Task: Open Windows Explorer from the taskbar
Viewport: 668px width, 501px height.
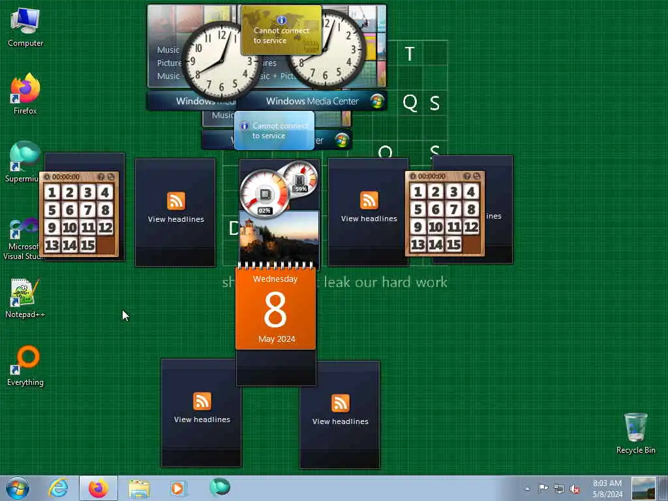Action: tap(139, 488)
